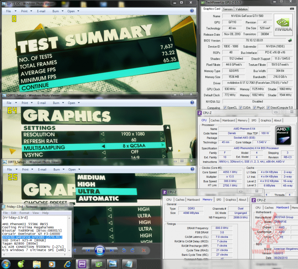Open the Help menu in Notepad

[45, 213]
